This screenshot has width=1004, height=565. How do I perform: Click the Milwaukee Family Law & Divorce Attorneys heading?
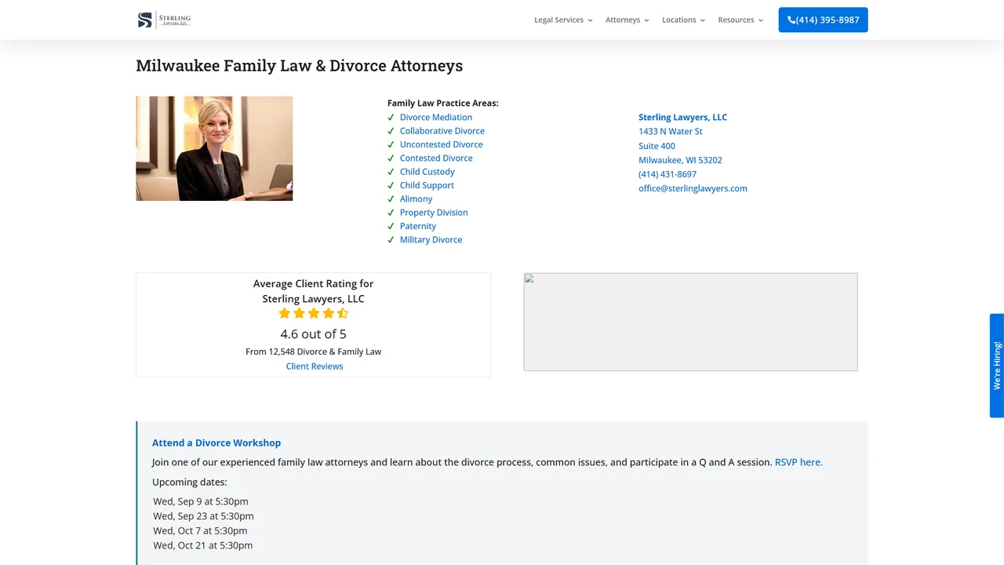(300, 66)
